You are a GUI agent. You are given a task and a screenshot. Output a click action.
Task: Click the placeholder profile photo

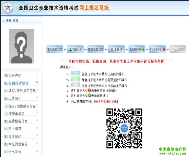point(22,46)
